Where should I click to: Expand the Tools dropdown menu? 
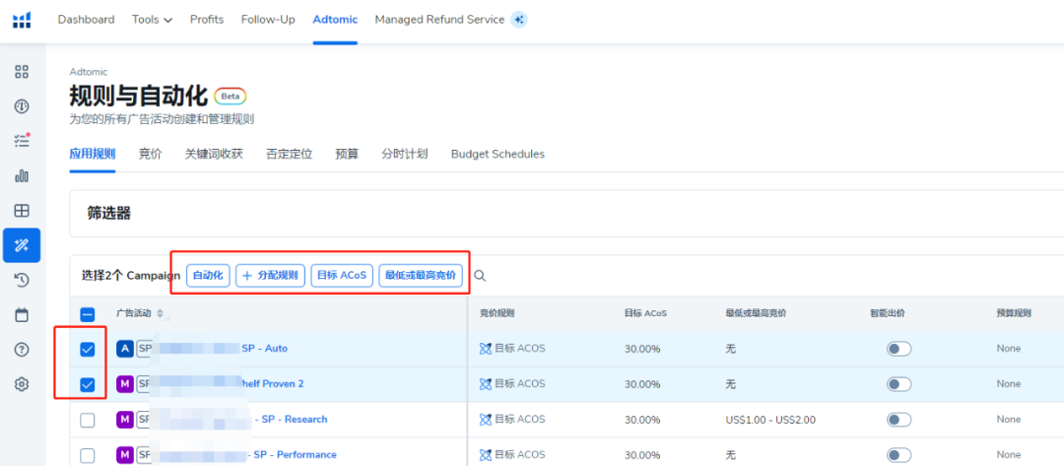tap(152, 20)
